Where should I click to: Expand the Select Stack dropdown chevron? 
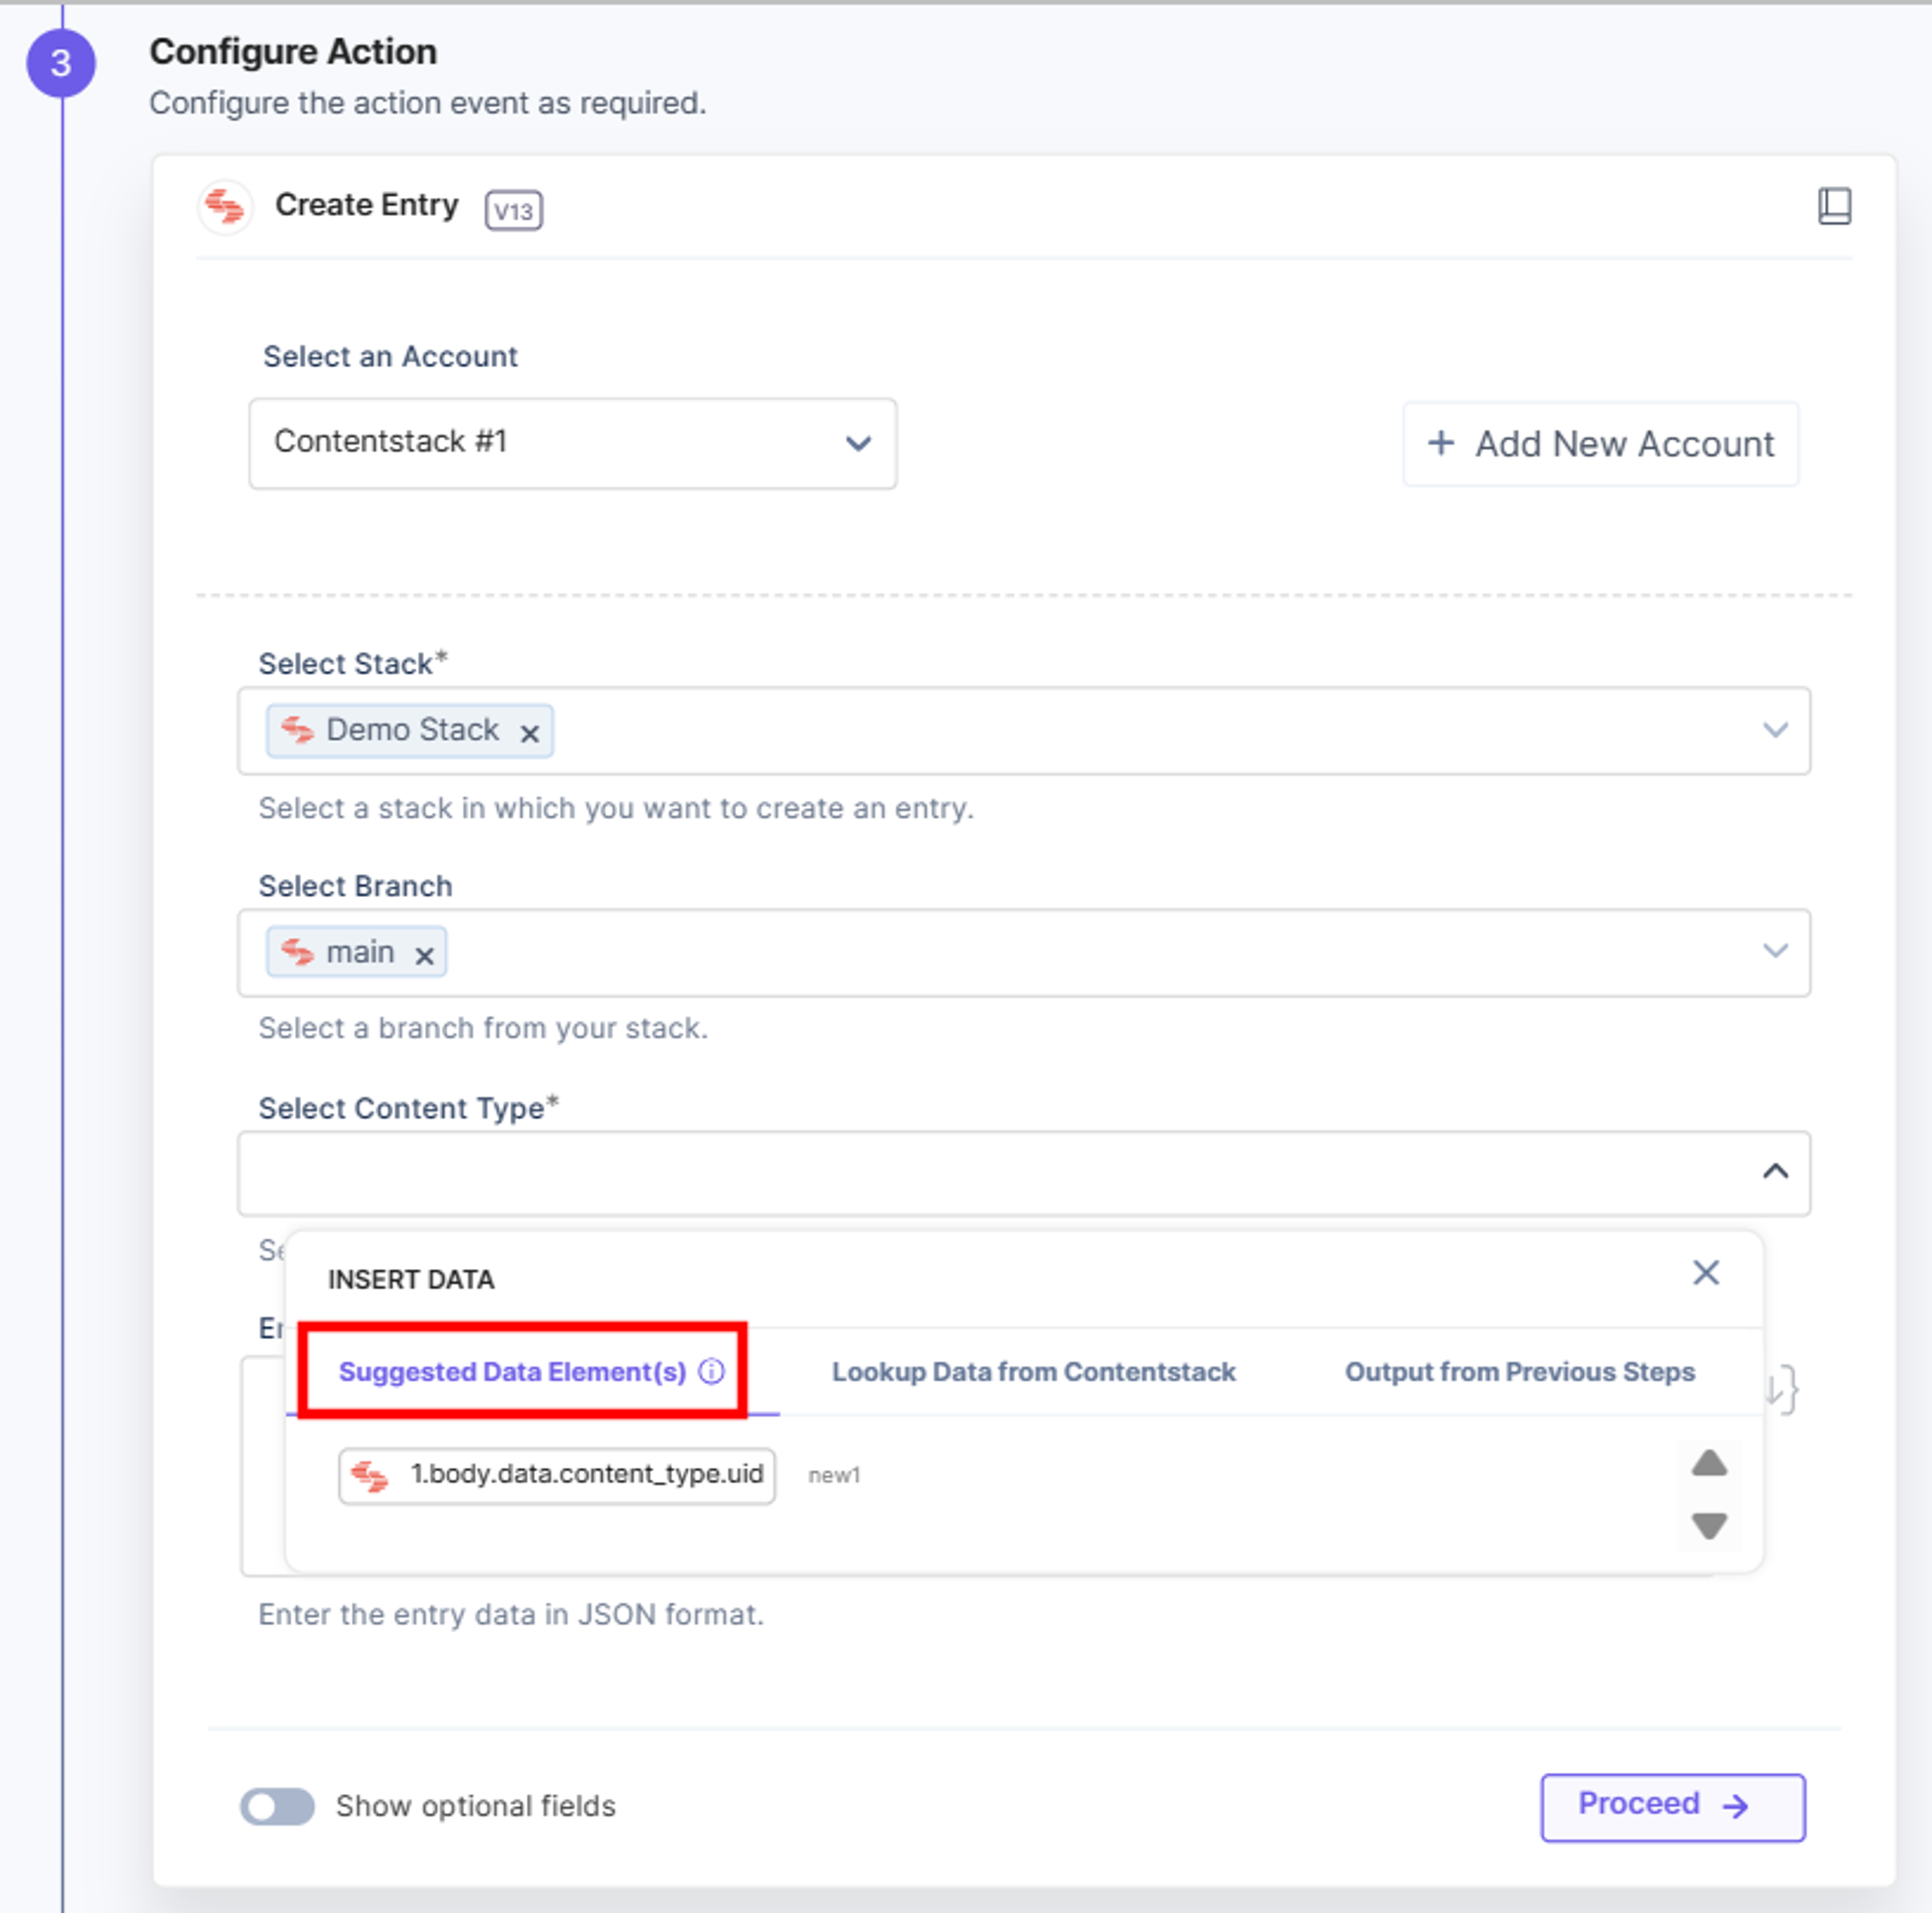(1775, 730)
